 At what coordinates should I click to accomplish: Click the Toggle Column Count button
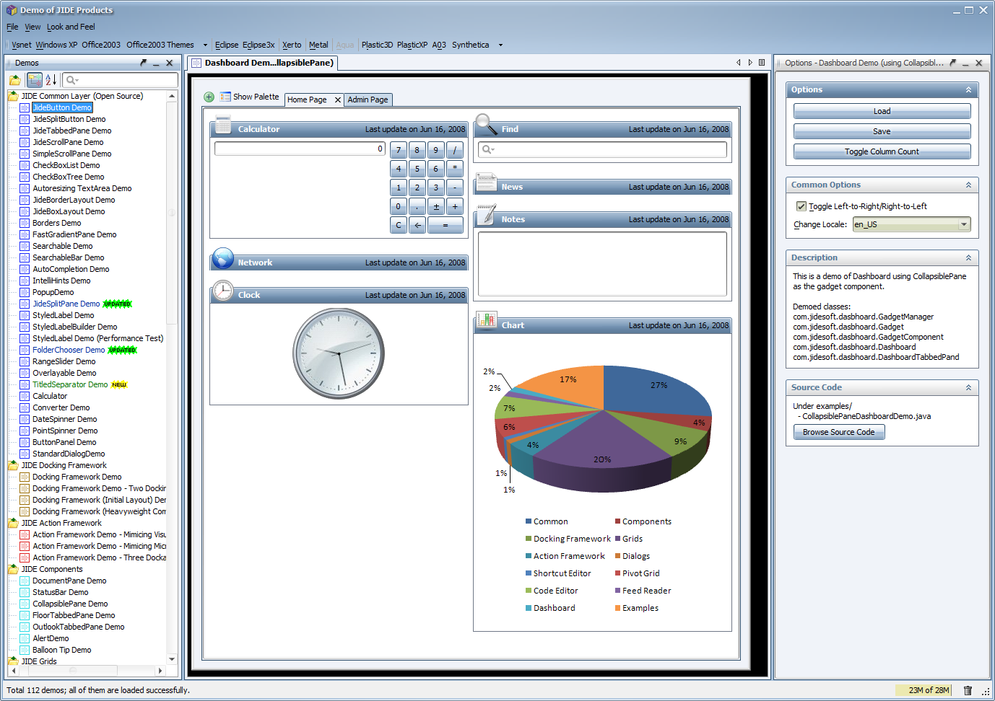(x=882, y=151)
